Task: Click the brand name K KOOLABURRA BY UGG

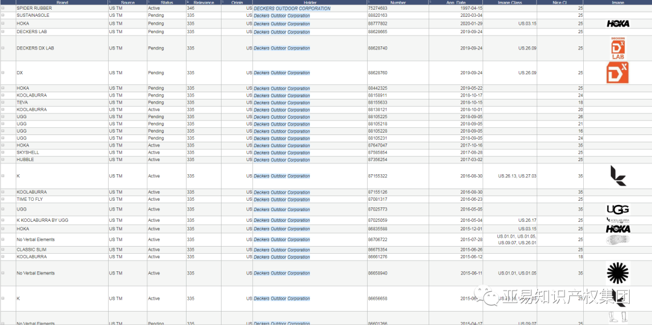Action: [x=42, y=221]
